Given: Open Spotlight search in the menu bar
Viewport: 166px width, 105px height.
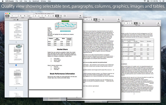Looking at the screenshot, I should click(x=160, y=1).
